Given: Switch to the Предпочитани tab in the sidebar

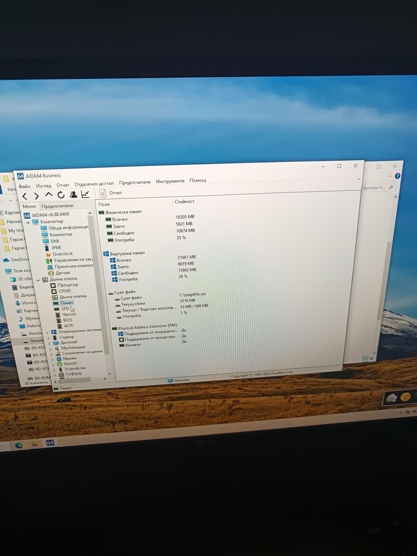Looking at the screenshot, I should coord(57,206).
